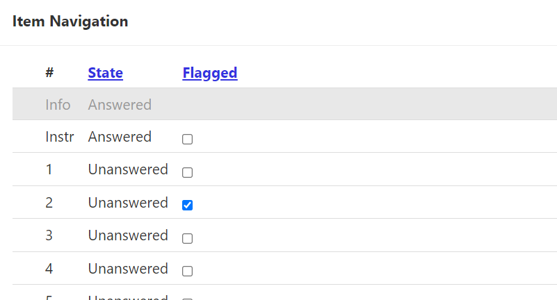Unflag question 2 checked checkbox
The height and width of the screenshot is (300, 557).
click(x=187, y=205)
